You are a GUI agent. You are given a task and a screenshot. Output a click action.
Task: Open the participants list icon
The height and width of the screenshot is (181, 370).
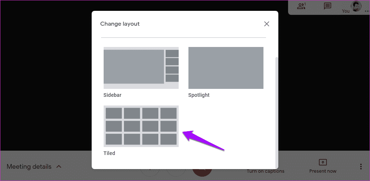coord(302,6)
